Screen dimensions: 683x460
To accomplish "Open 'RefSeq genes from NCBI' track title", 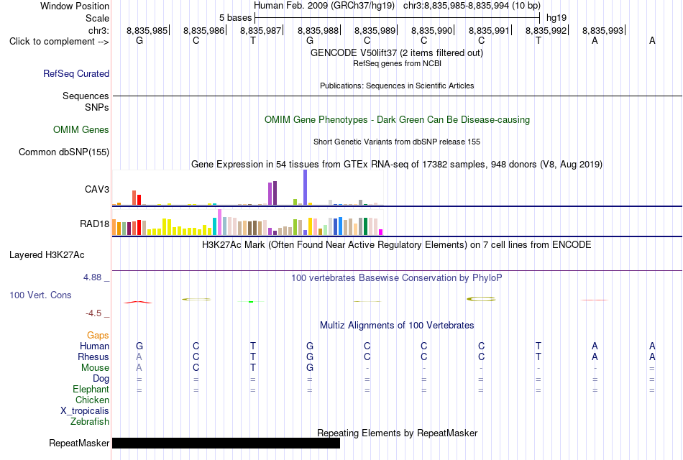I will coord(397,63).
